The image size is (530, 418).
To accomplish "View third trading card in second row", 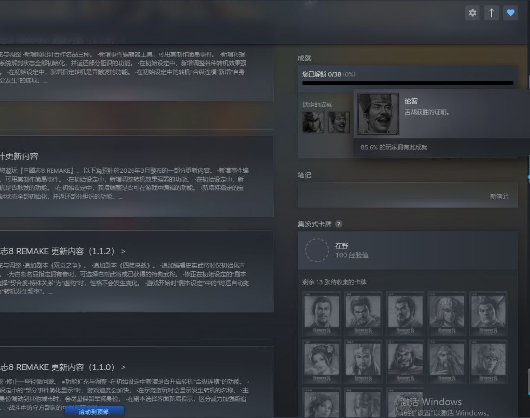I will [x=405, y=362].
